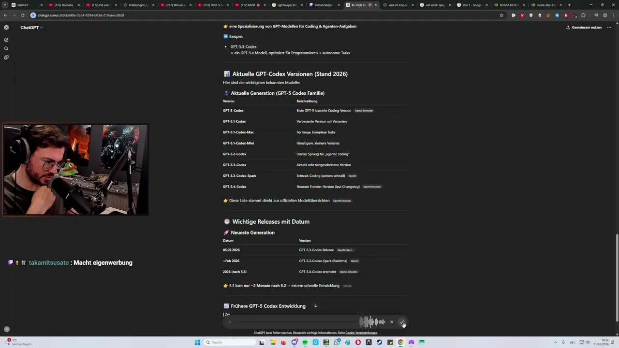
Task: Click the Windows taskbar Search box
Action: (x=230, y=342)
